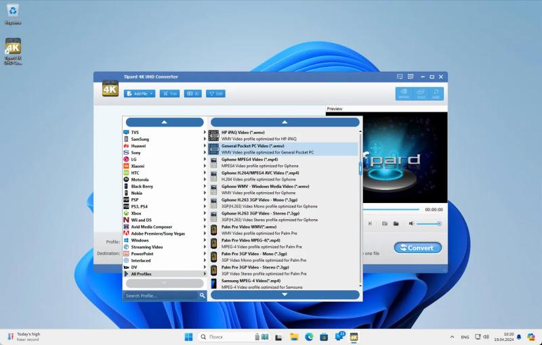Click the snapshot camera icon under preview
542x345 pixels.
coord(384,223)
